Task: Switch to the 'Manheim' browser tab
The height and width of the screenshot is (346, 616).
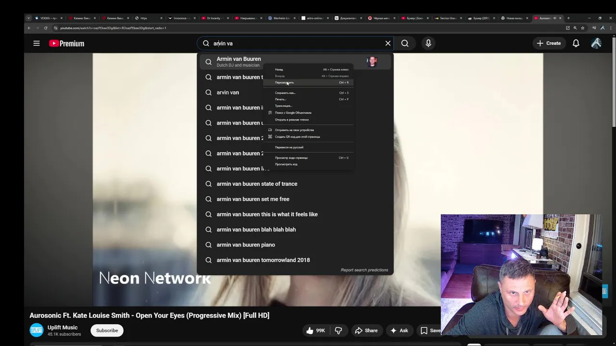Action: (x=282, y=18)
